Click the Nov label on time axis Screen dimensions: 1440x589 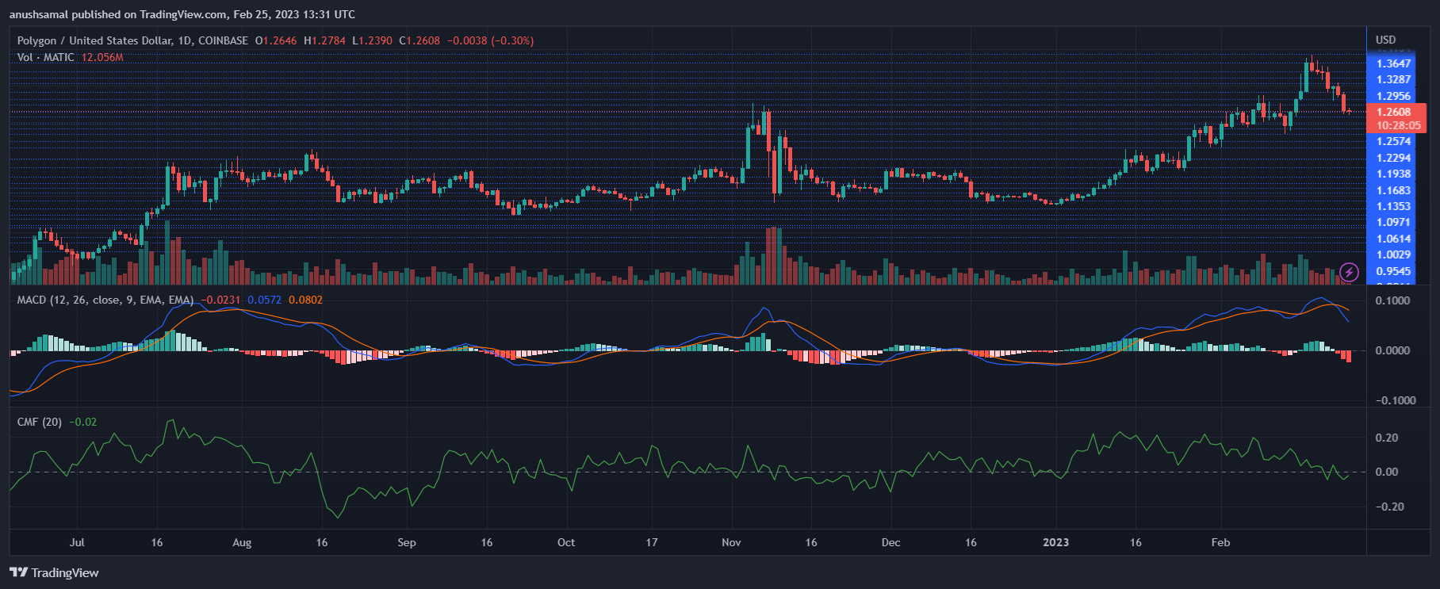[x=731, y=542]
